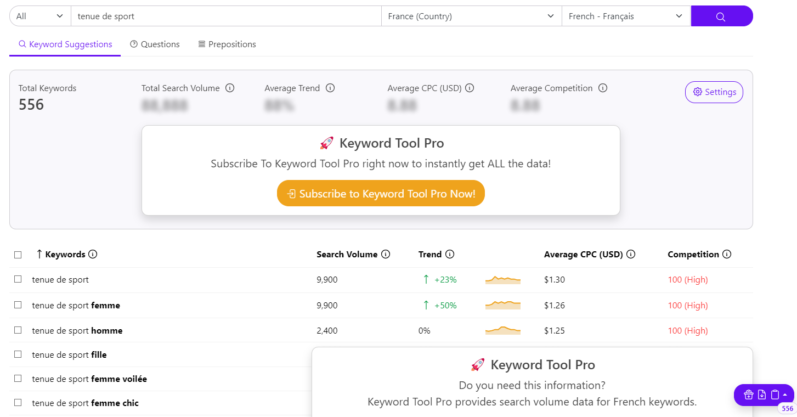The image size is (797, 417).
Task: Click Subscribe to Keyword Tool Pro Now button
Action: 381,194
